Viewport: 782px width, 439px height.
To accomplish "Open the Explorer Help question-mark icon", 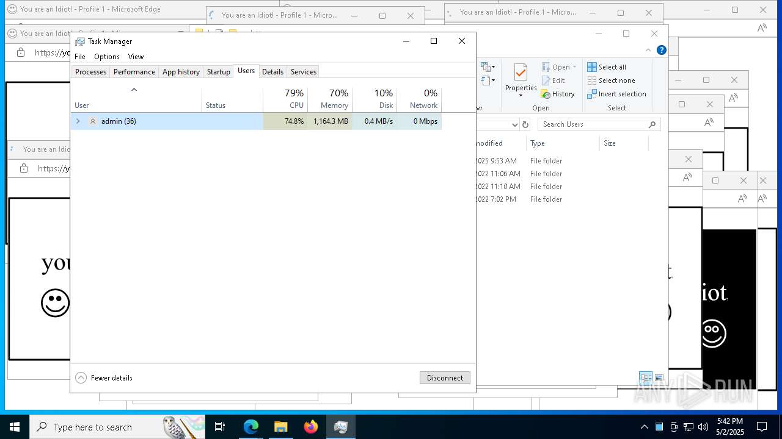I will [661, 50].
